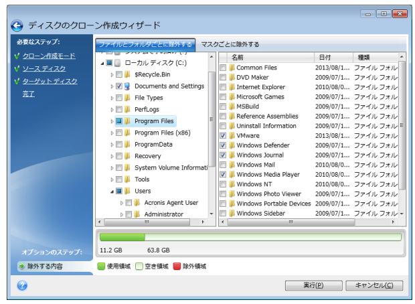
Task: Click the Users folder icon
Action: click(x=127, y=191)
